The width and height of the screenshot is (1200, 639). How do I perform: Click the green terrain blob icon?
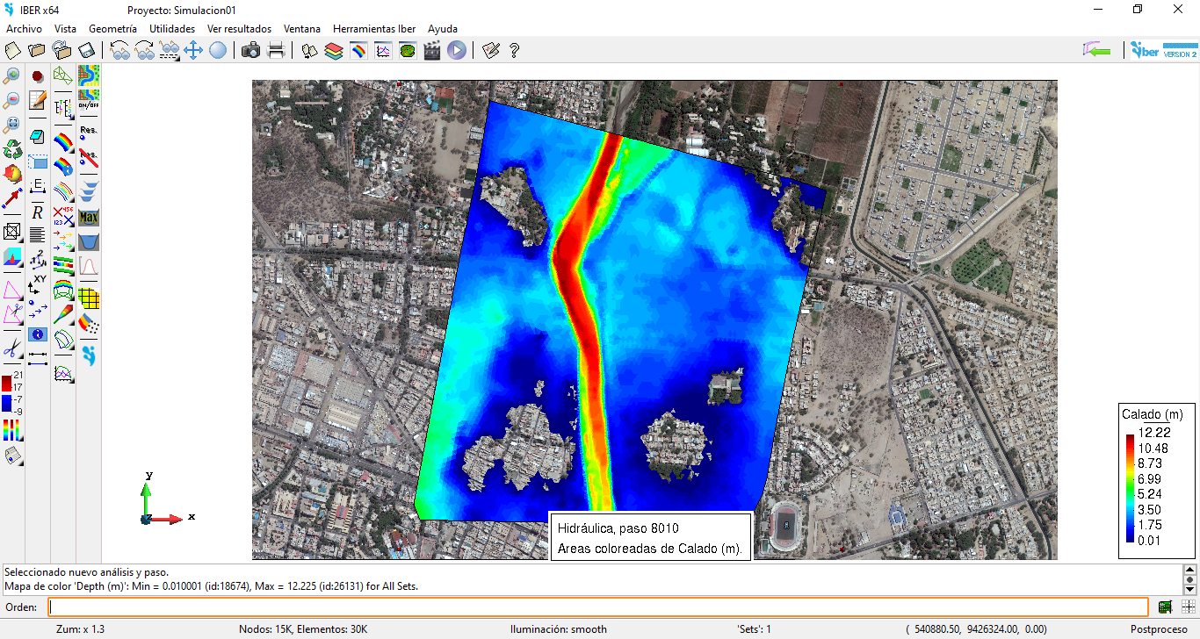tap(408, 50)
